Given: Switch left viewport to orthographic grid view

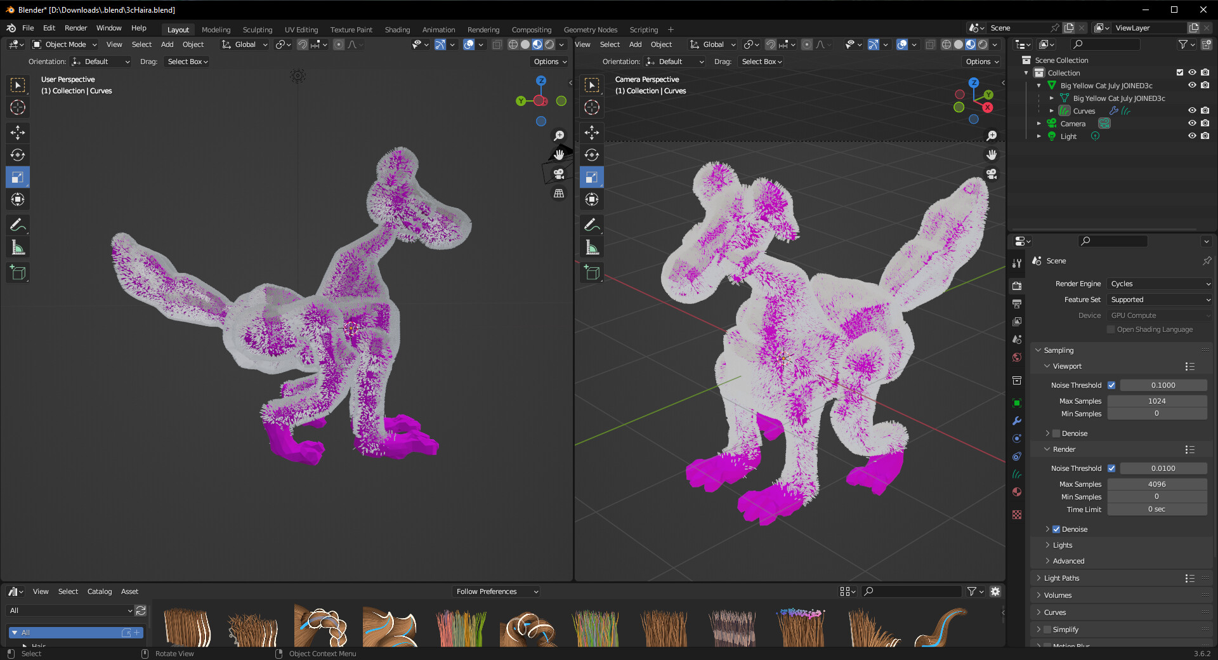Looking at the screenshot, I should pos(559,193).
